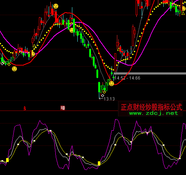Click the smiley icon beside 14.52 - 14.66 label
The width and height of the screenshot is (186, 175).
point(112,84)
